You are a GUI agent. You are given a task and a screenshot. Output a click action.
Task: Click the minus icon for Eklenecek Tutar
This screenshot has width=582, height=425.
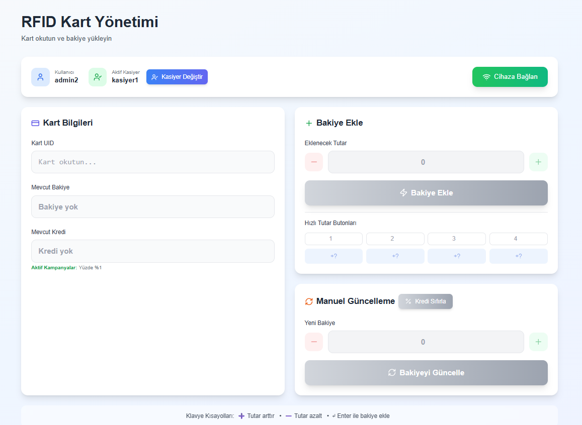(x=314, y=162)
